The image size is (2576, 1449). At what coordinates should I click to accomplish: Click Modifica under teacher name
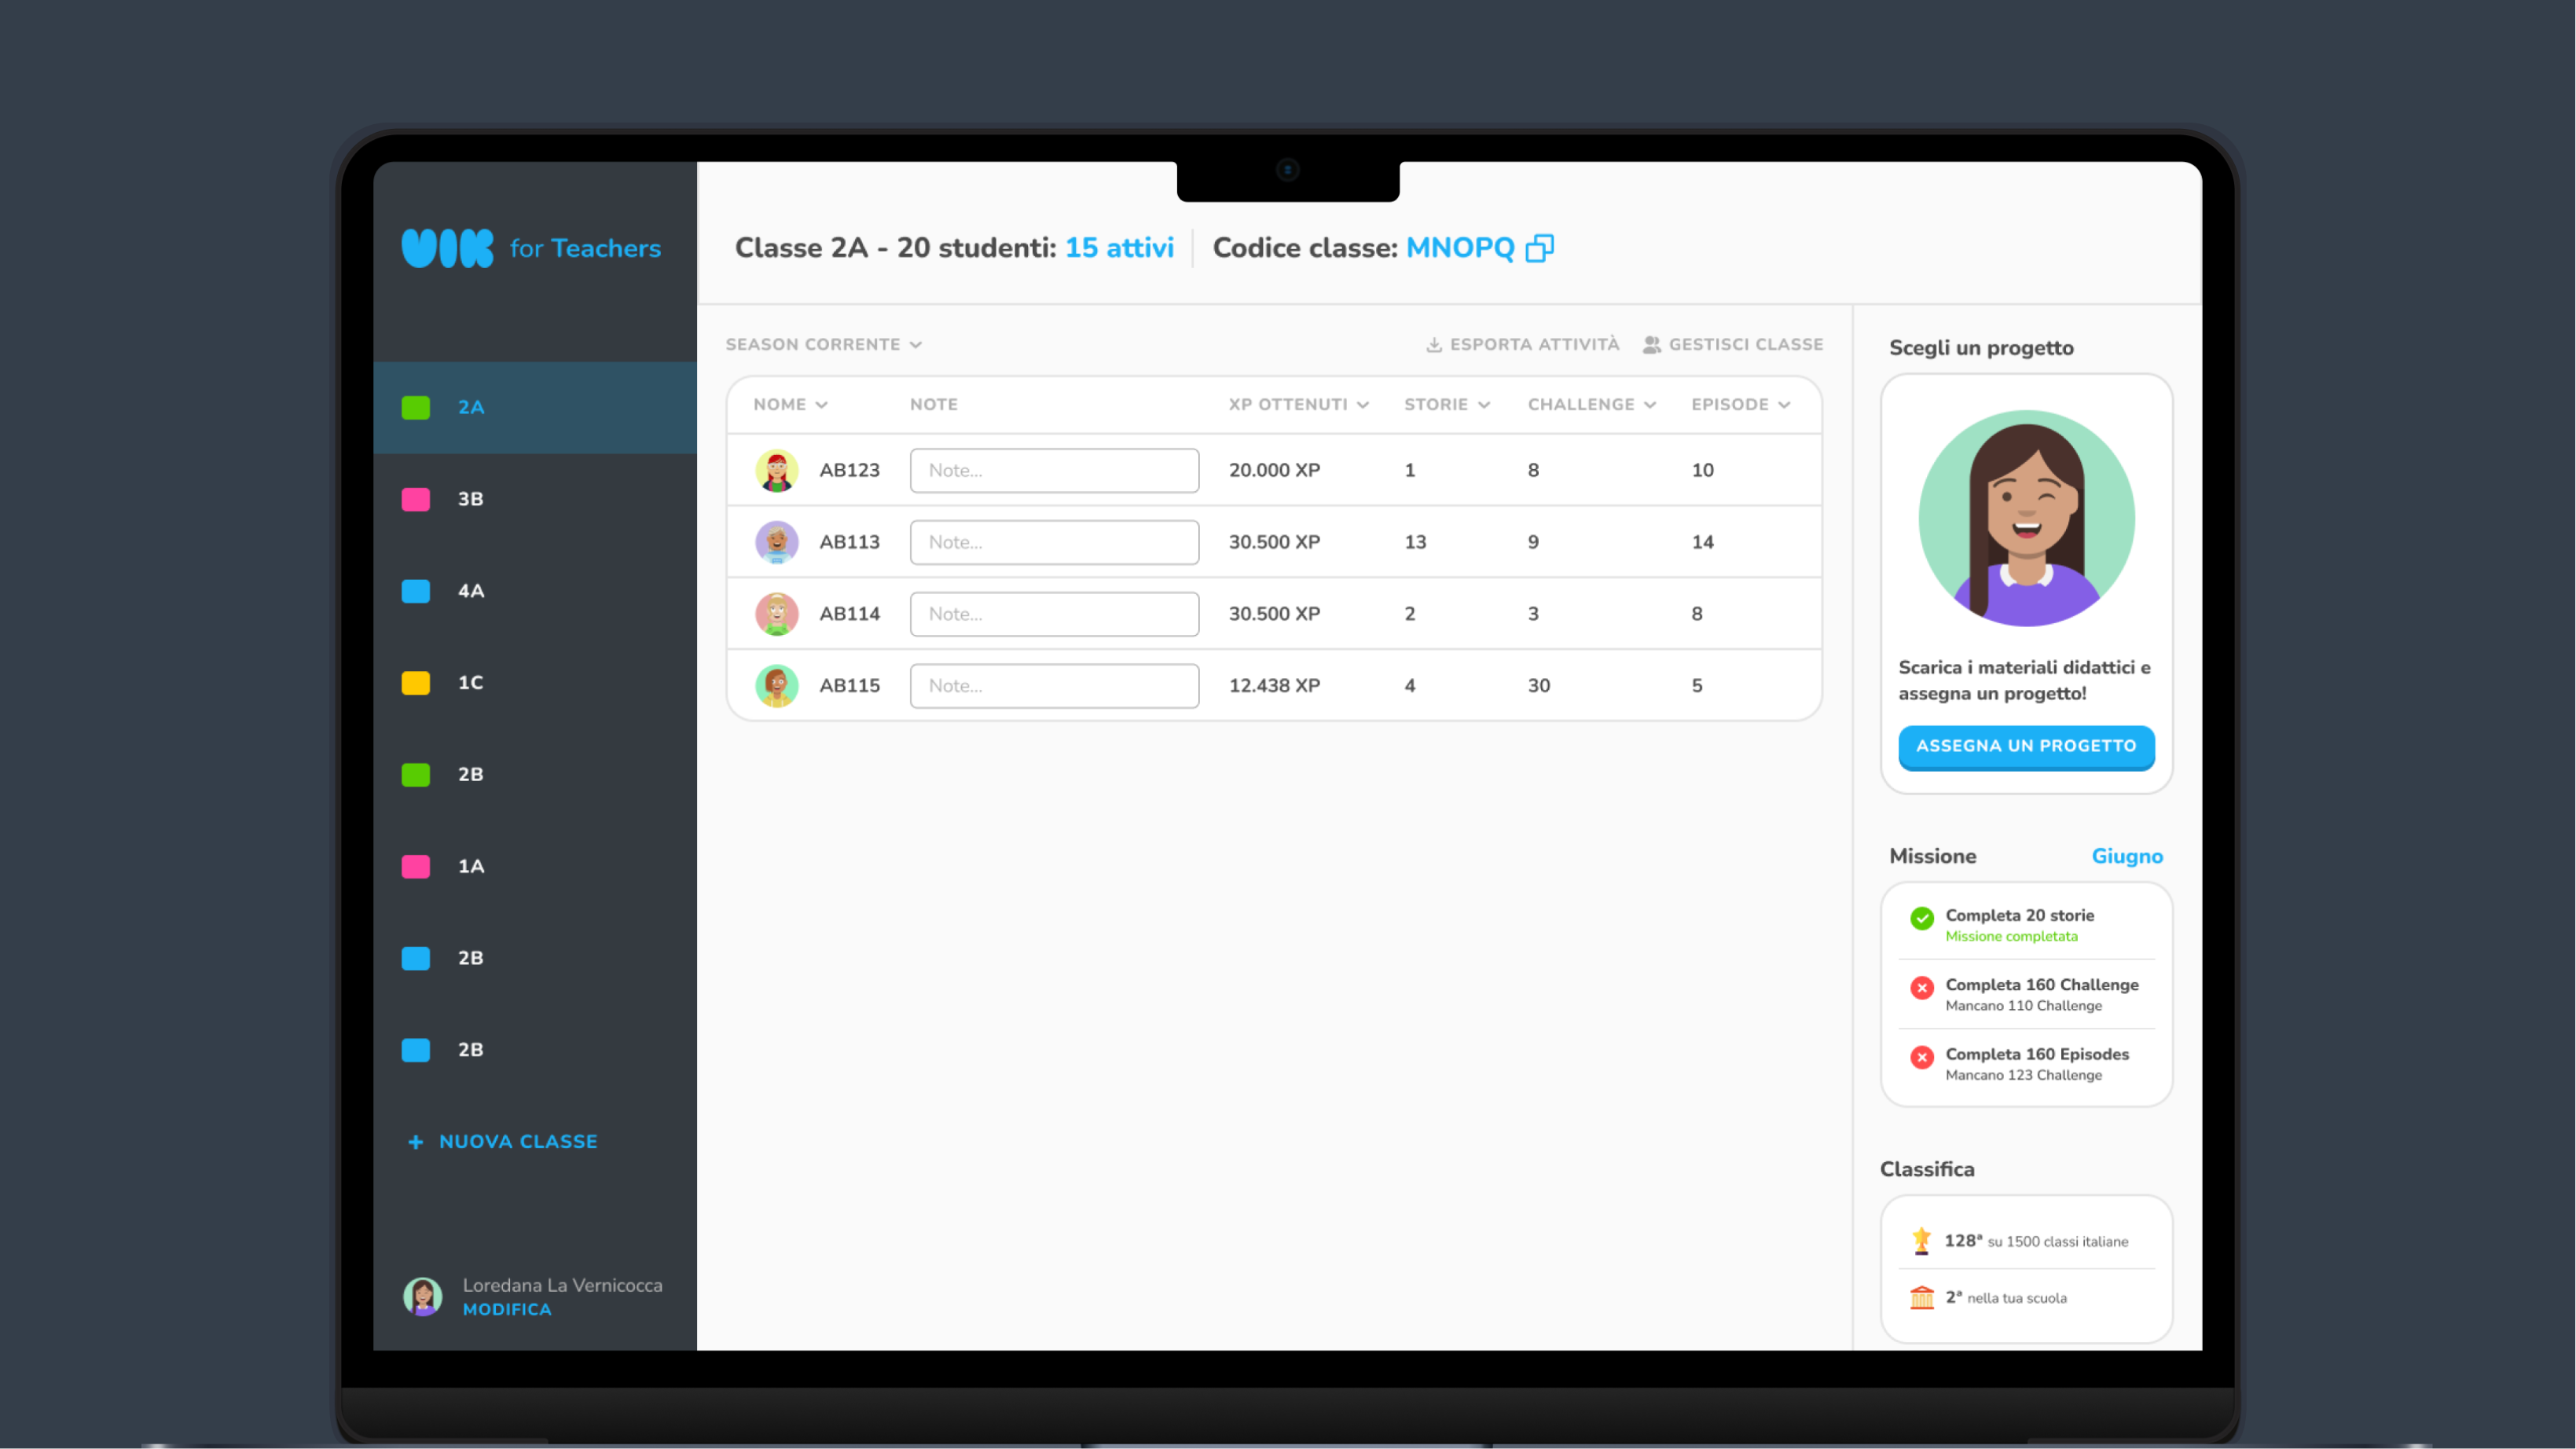tap(507, 1310)
